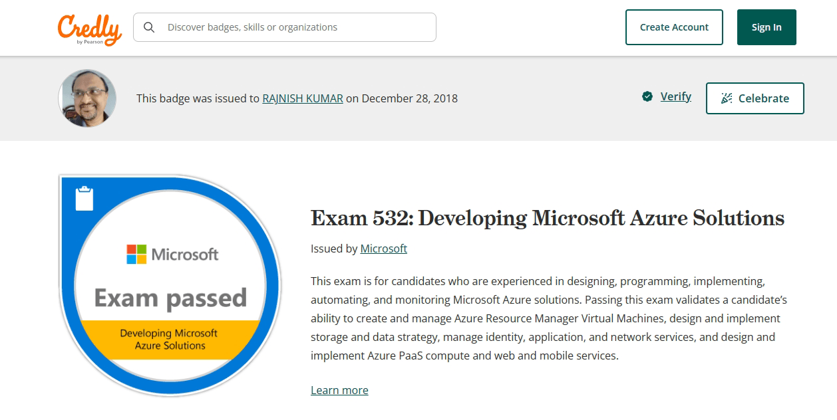Select the Exam passed text on badge
837x420 pixels.
170,298
